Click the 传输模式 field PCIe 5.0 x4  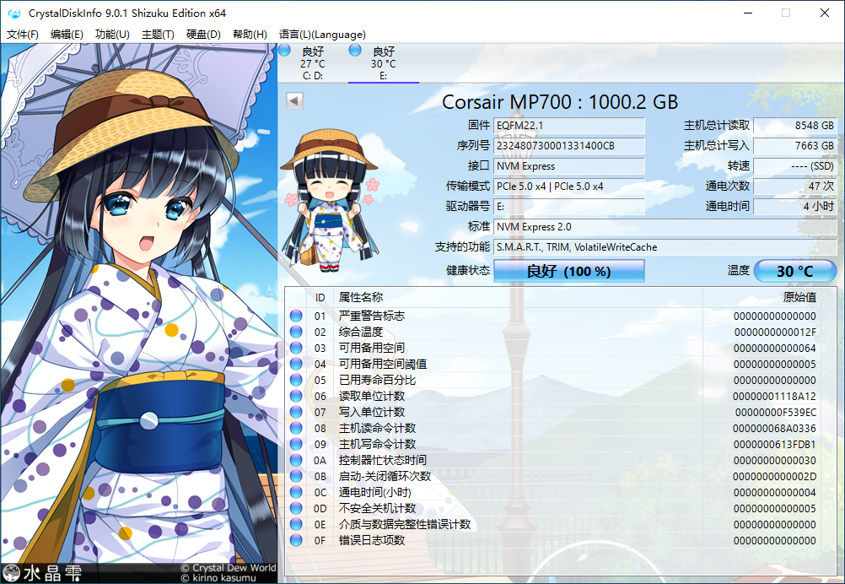[569, 187]
